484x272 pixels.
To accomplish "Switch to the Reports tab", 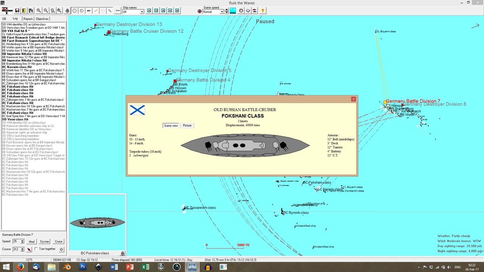I will [28, 19].
